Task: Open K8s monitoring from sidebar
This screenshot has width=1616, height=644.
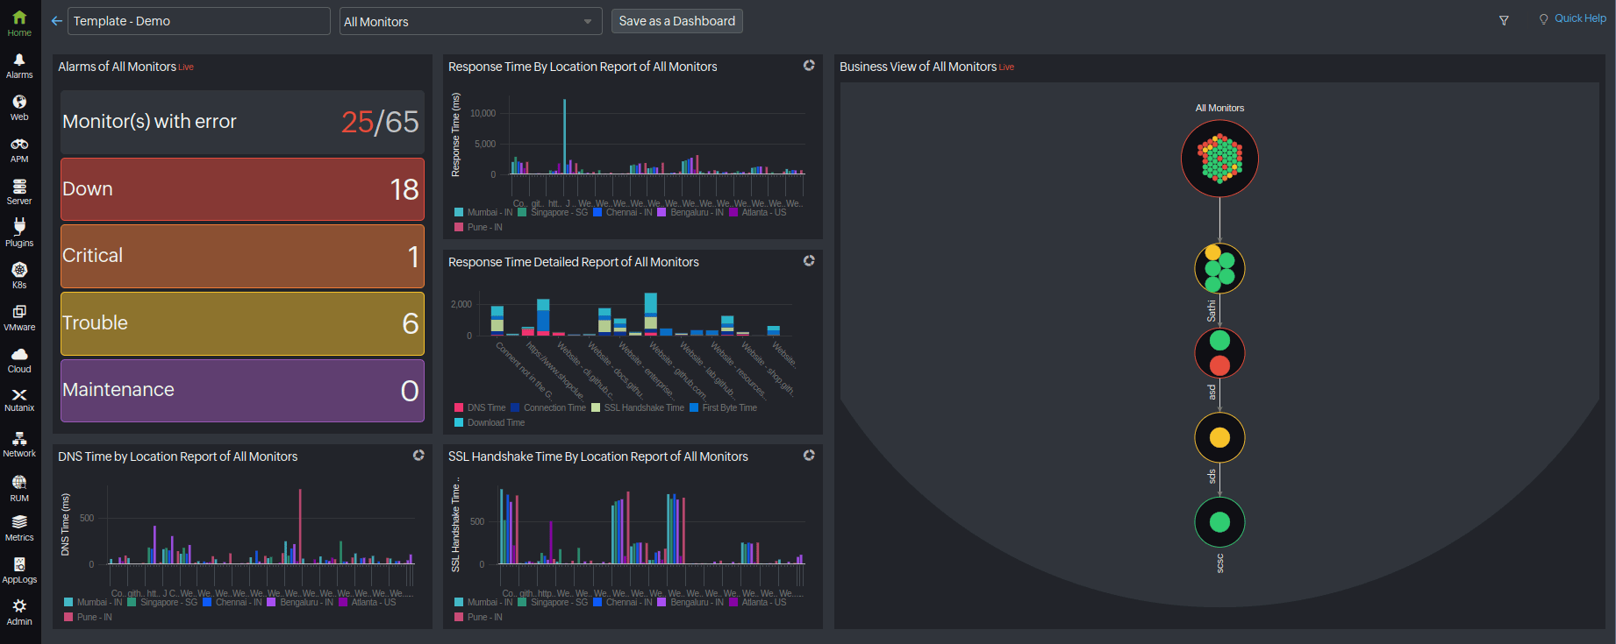Action: [x=19, y=276]
